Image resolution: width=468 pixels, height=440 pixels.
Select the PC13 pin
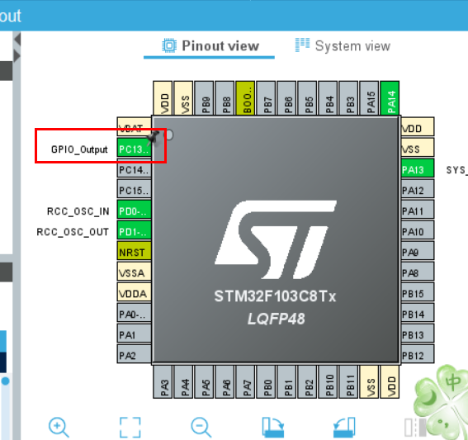click(x=134, y=149)
